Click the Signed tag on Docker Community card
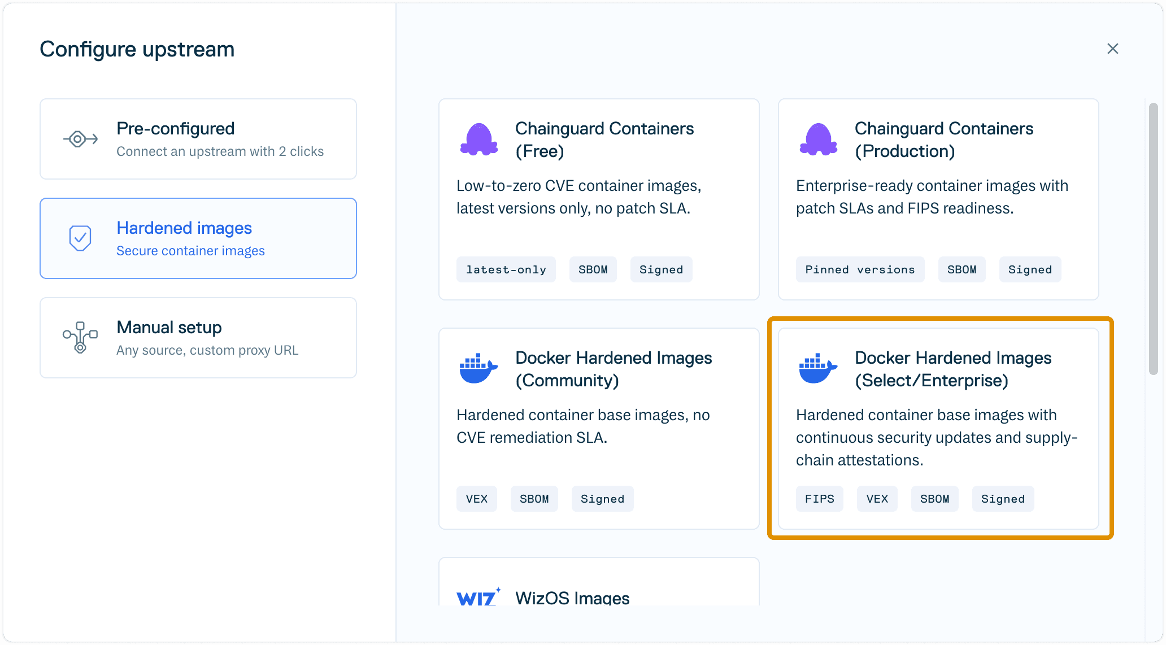 click(603, 499)
